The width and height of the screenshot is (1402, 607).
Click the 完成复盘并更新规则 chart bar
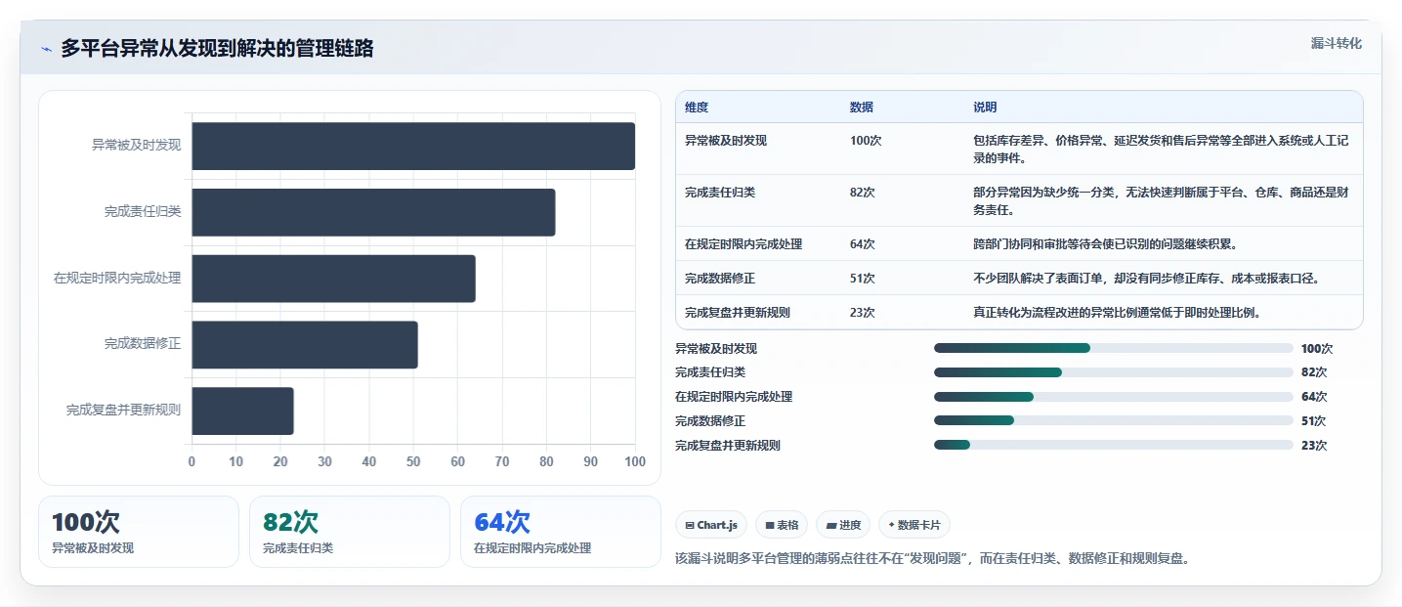click(x=242, y=411)
